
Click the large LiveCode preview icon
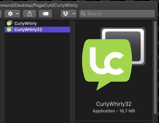point(114,59)
